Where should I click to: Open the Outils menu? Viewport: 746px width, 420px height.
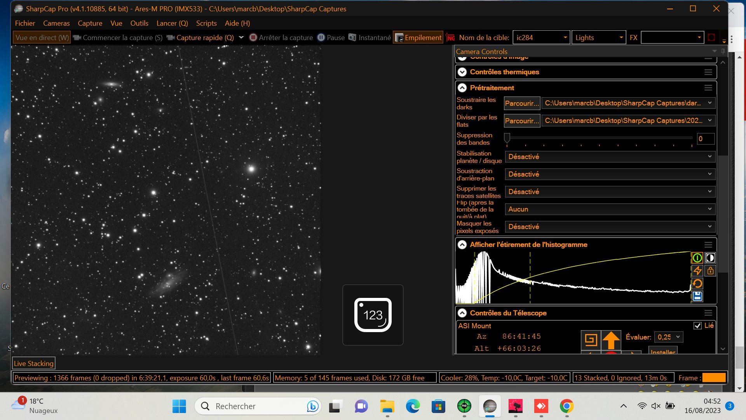click(139, 23)
